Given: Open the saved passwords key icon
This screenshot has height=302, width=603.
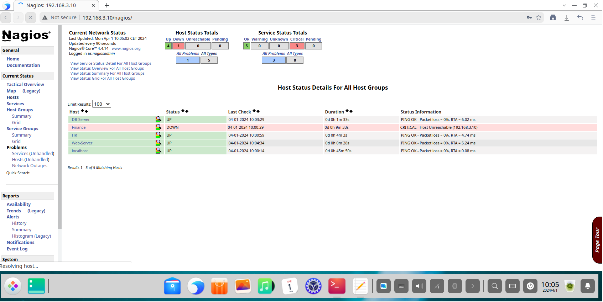Looking at the screenshot, I should pos(529,17).
